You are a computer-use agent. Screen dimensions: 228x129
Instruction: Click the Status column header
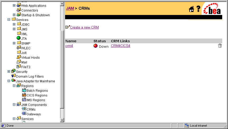pos(100,41)
